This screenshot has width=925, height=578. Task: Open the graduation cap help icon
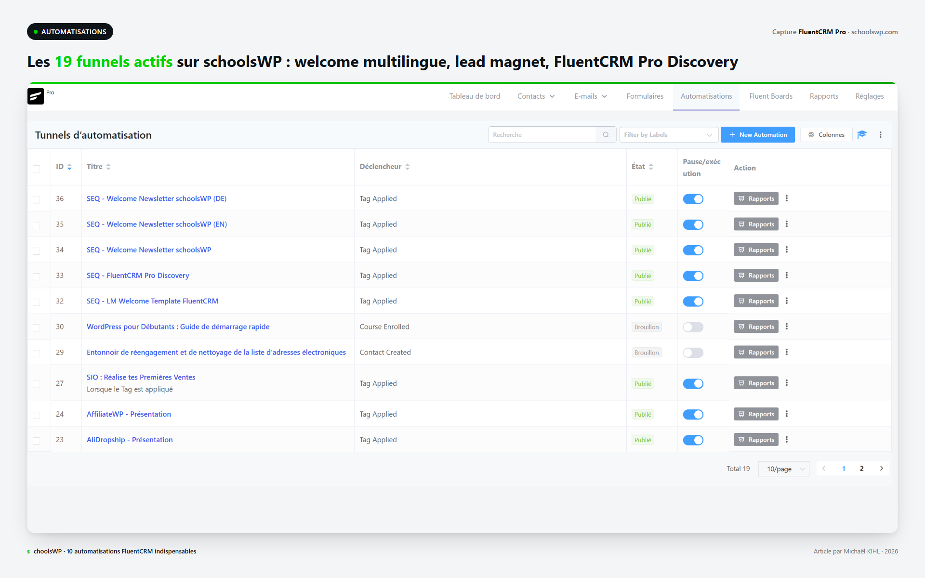[x=862, y=134]
